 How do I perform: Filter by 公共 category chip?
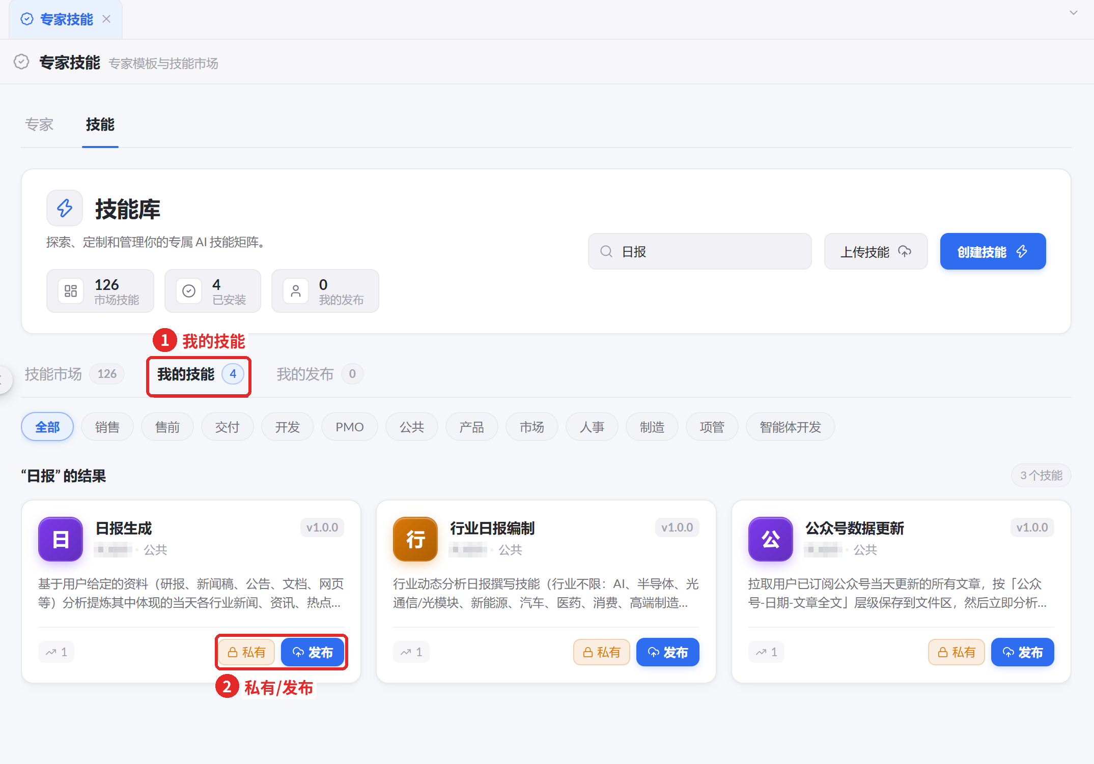(412, 427)
